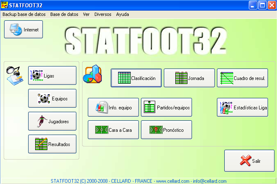Open the Internet update button
277x184 pixels.
point(24,29)
